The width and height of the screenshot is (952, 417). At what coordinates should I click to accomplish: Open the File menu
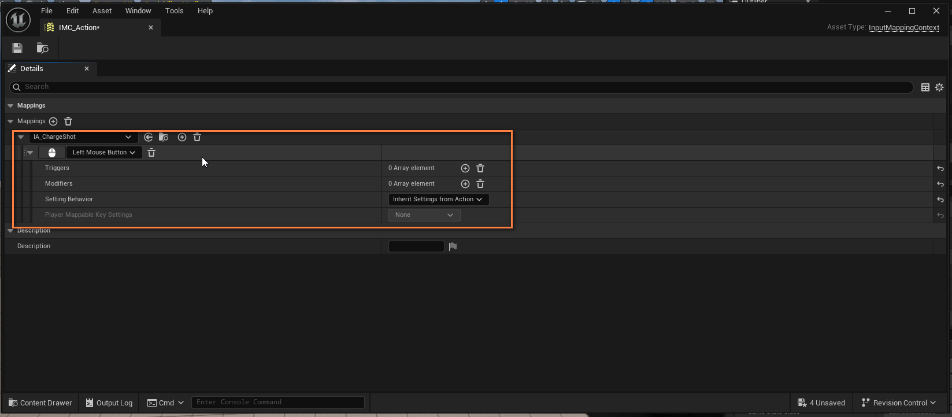(47, 10)
